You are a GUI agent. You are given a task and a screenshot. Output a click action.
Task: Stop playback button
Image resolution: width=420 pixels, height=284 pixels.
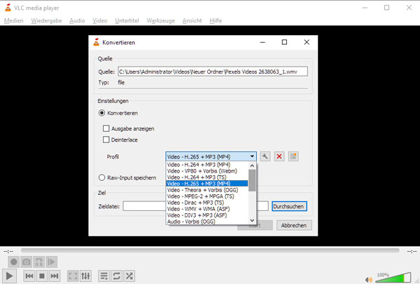(x=42, y=276)
